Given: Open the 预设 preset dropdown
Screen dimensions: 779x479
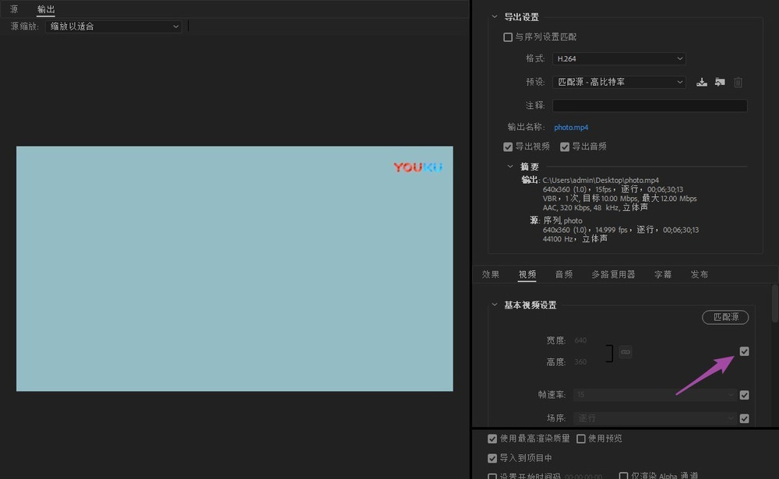Looking at the screenshot, I should click(x=619, y=82).
